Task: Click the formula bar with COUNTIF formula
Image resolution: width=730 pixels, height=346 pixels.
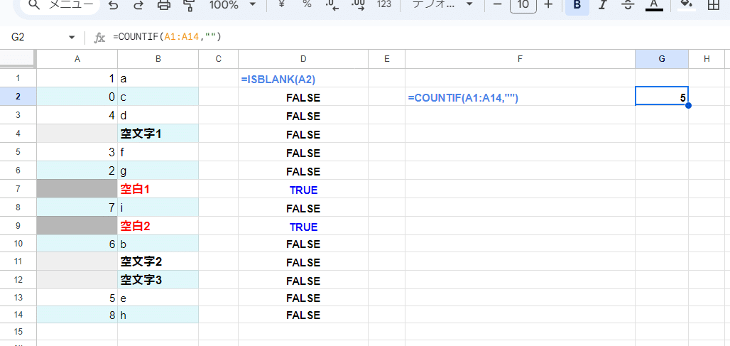Action: [x=419, y=38]
